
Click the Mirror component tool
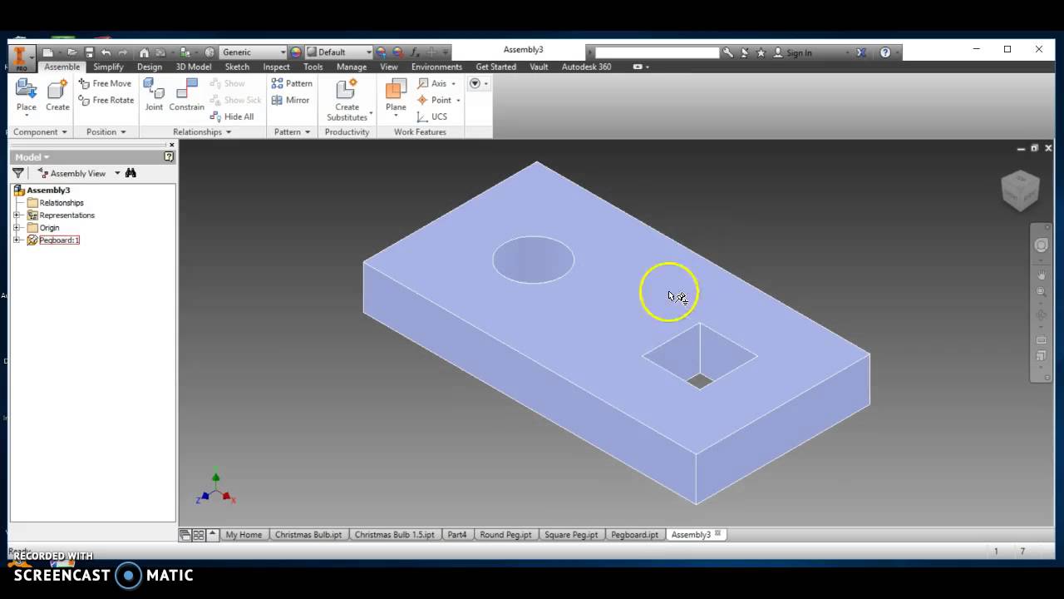point(290,100)
